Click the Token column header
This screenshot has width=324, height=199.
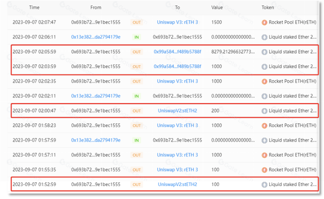[x=268, y=8]
